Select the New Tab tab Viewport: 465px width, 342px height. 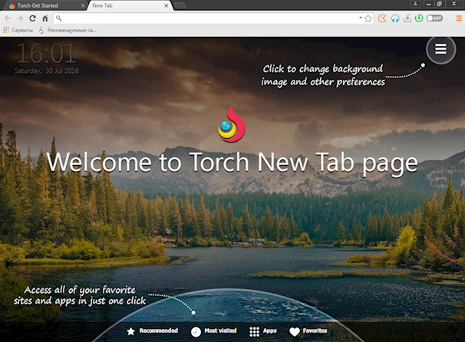click(x=130, y=5)
